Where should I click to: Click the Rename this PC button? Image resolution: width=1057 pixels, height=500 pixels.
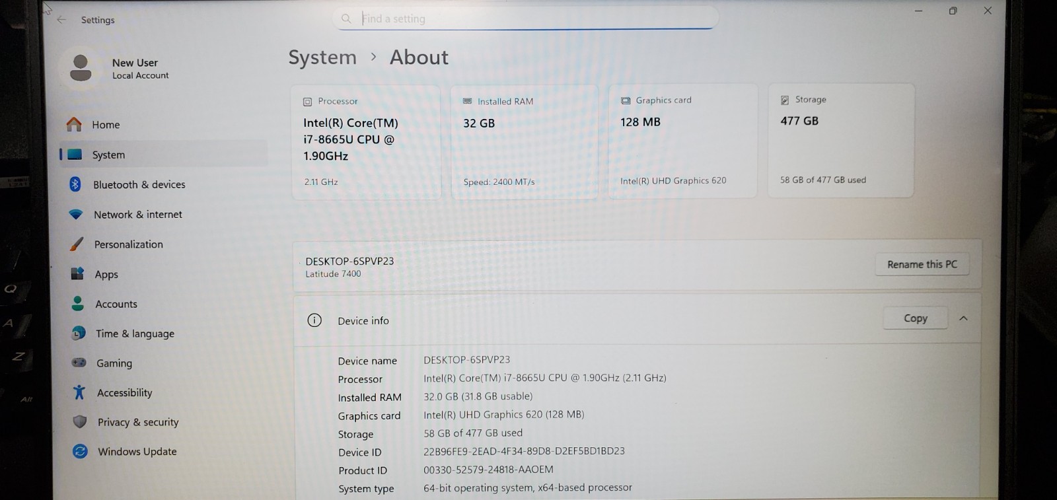pos(922,264)
